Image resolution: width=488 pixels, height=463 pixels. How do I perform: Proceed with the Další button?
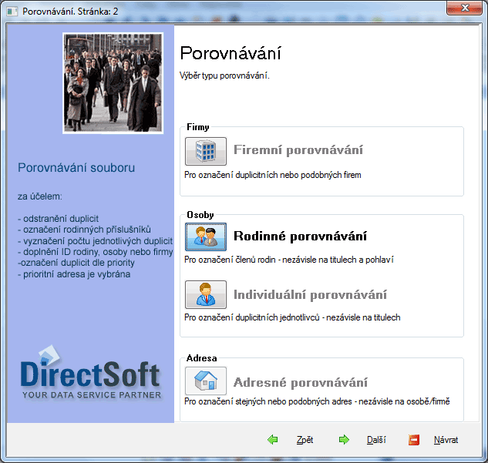(x=376, y=440)
